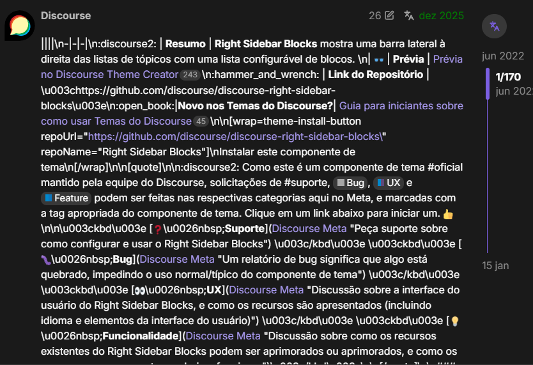
Task: Open Discourse Meta link after UX
Action: tap(266, 290)
